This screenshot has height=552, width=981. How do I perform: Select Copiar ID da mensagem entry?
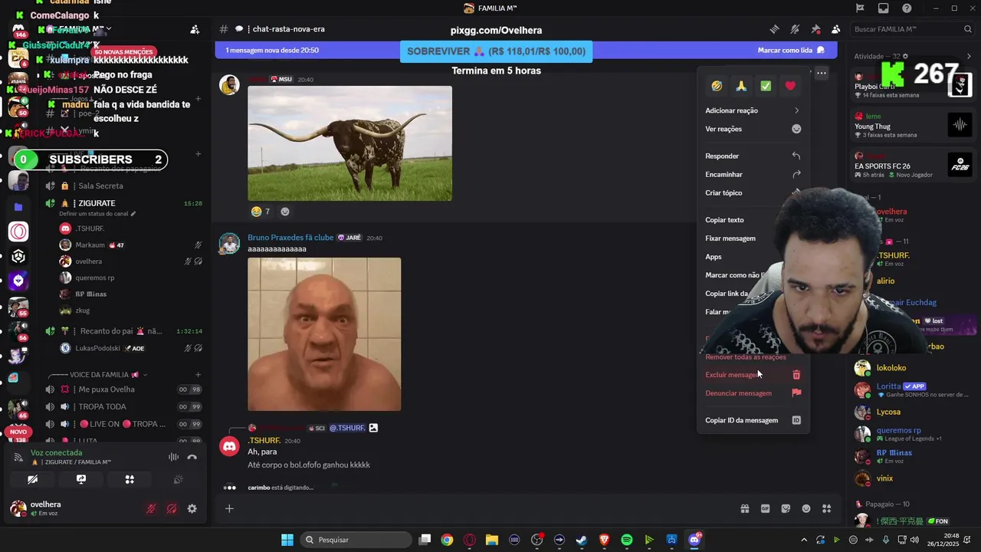[x=753, y=420]
